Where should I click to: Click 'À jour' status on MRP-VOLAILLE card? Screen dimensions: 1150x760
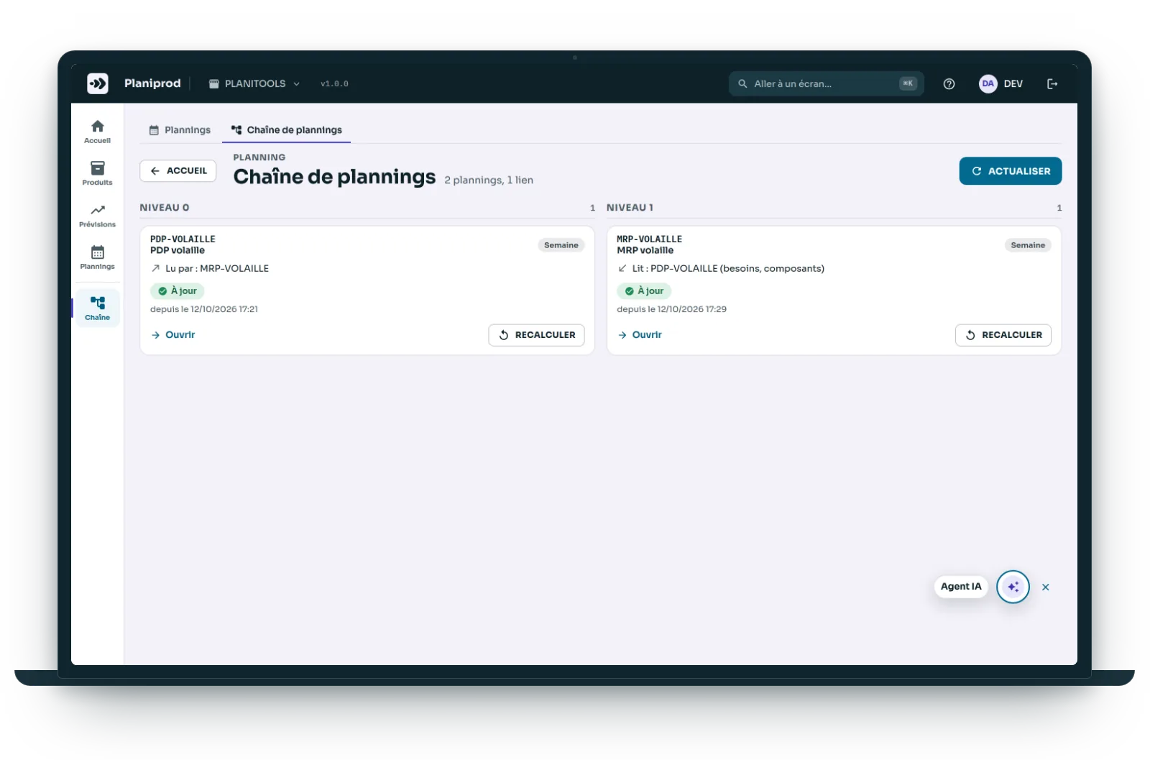tap(644, 291)
